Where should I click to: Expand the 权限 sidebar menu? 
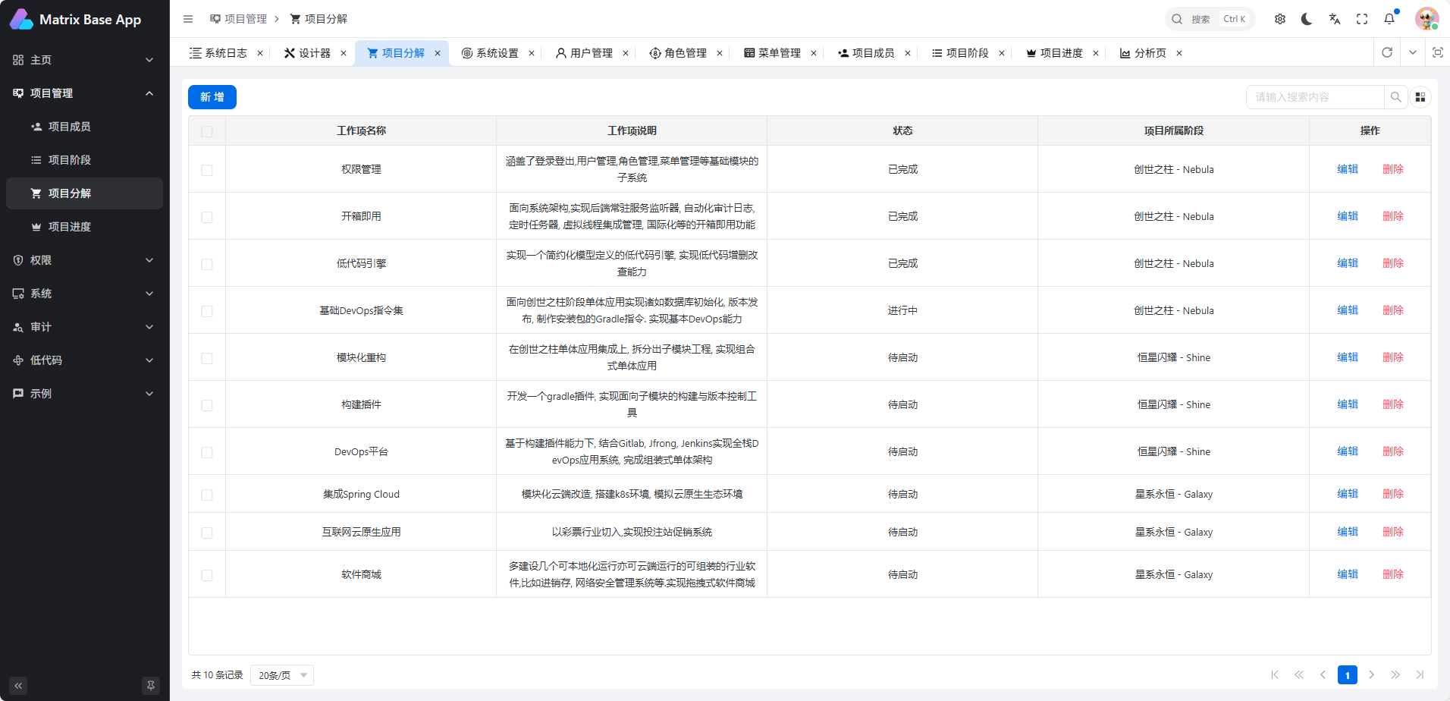click(x=83, y=260)
